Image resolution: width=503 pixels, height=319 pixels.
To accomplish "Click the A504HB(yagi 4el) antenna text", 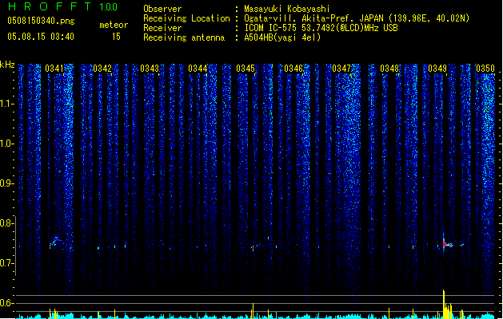I will (282, 37).
